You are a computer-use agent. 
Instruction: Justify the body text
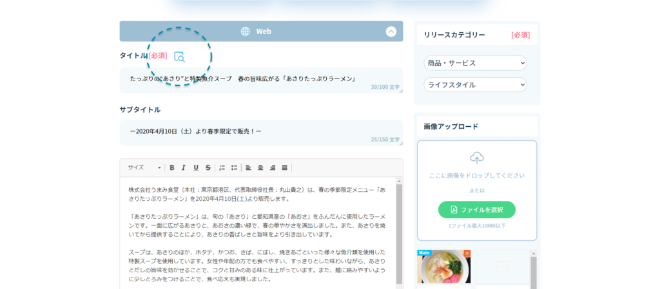[284, 167]
